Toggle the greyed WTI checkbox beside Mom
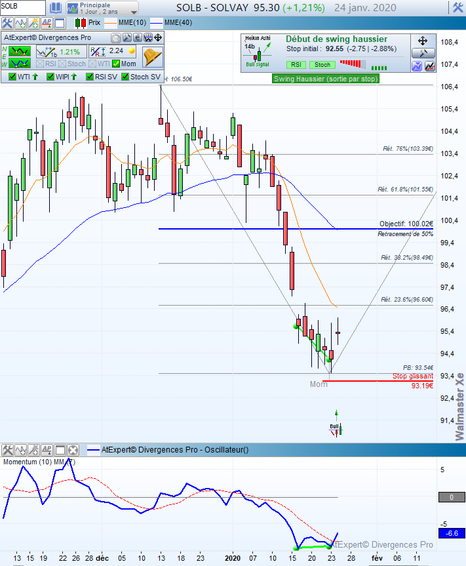The height and width of the screenshot is (566, 466). pyautogui.click(x=92, y=64)
